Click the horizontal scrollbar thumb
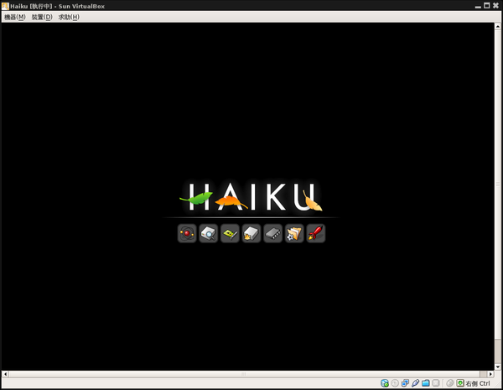 point(244,374)
